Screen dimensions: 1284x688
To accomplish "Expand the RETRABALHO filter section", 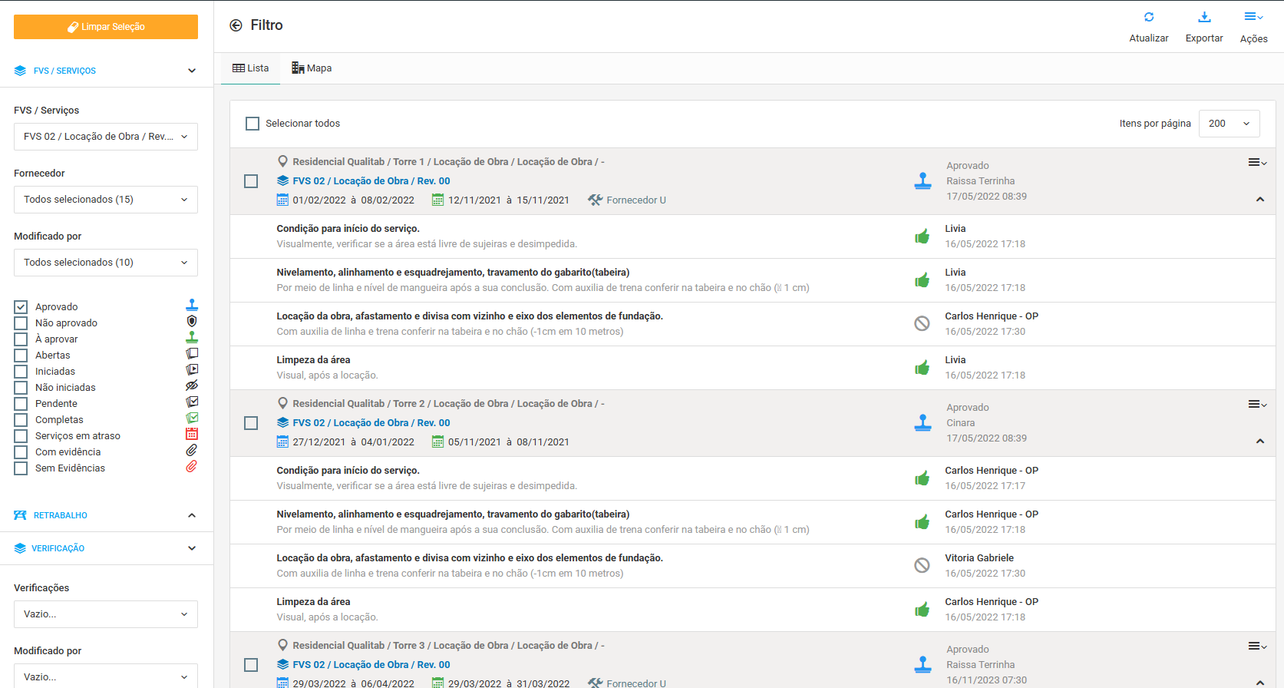I will 106,515.
